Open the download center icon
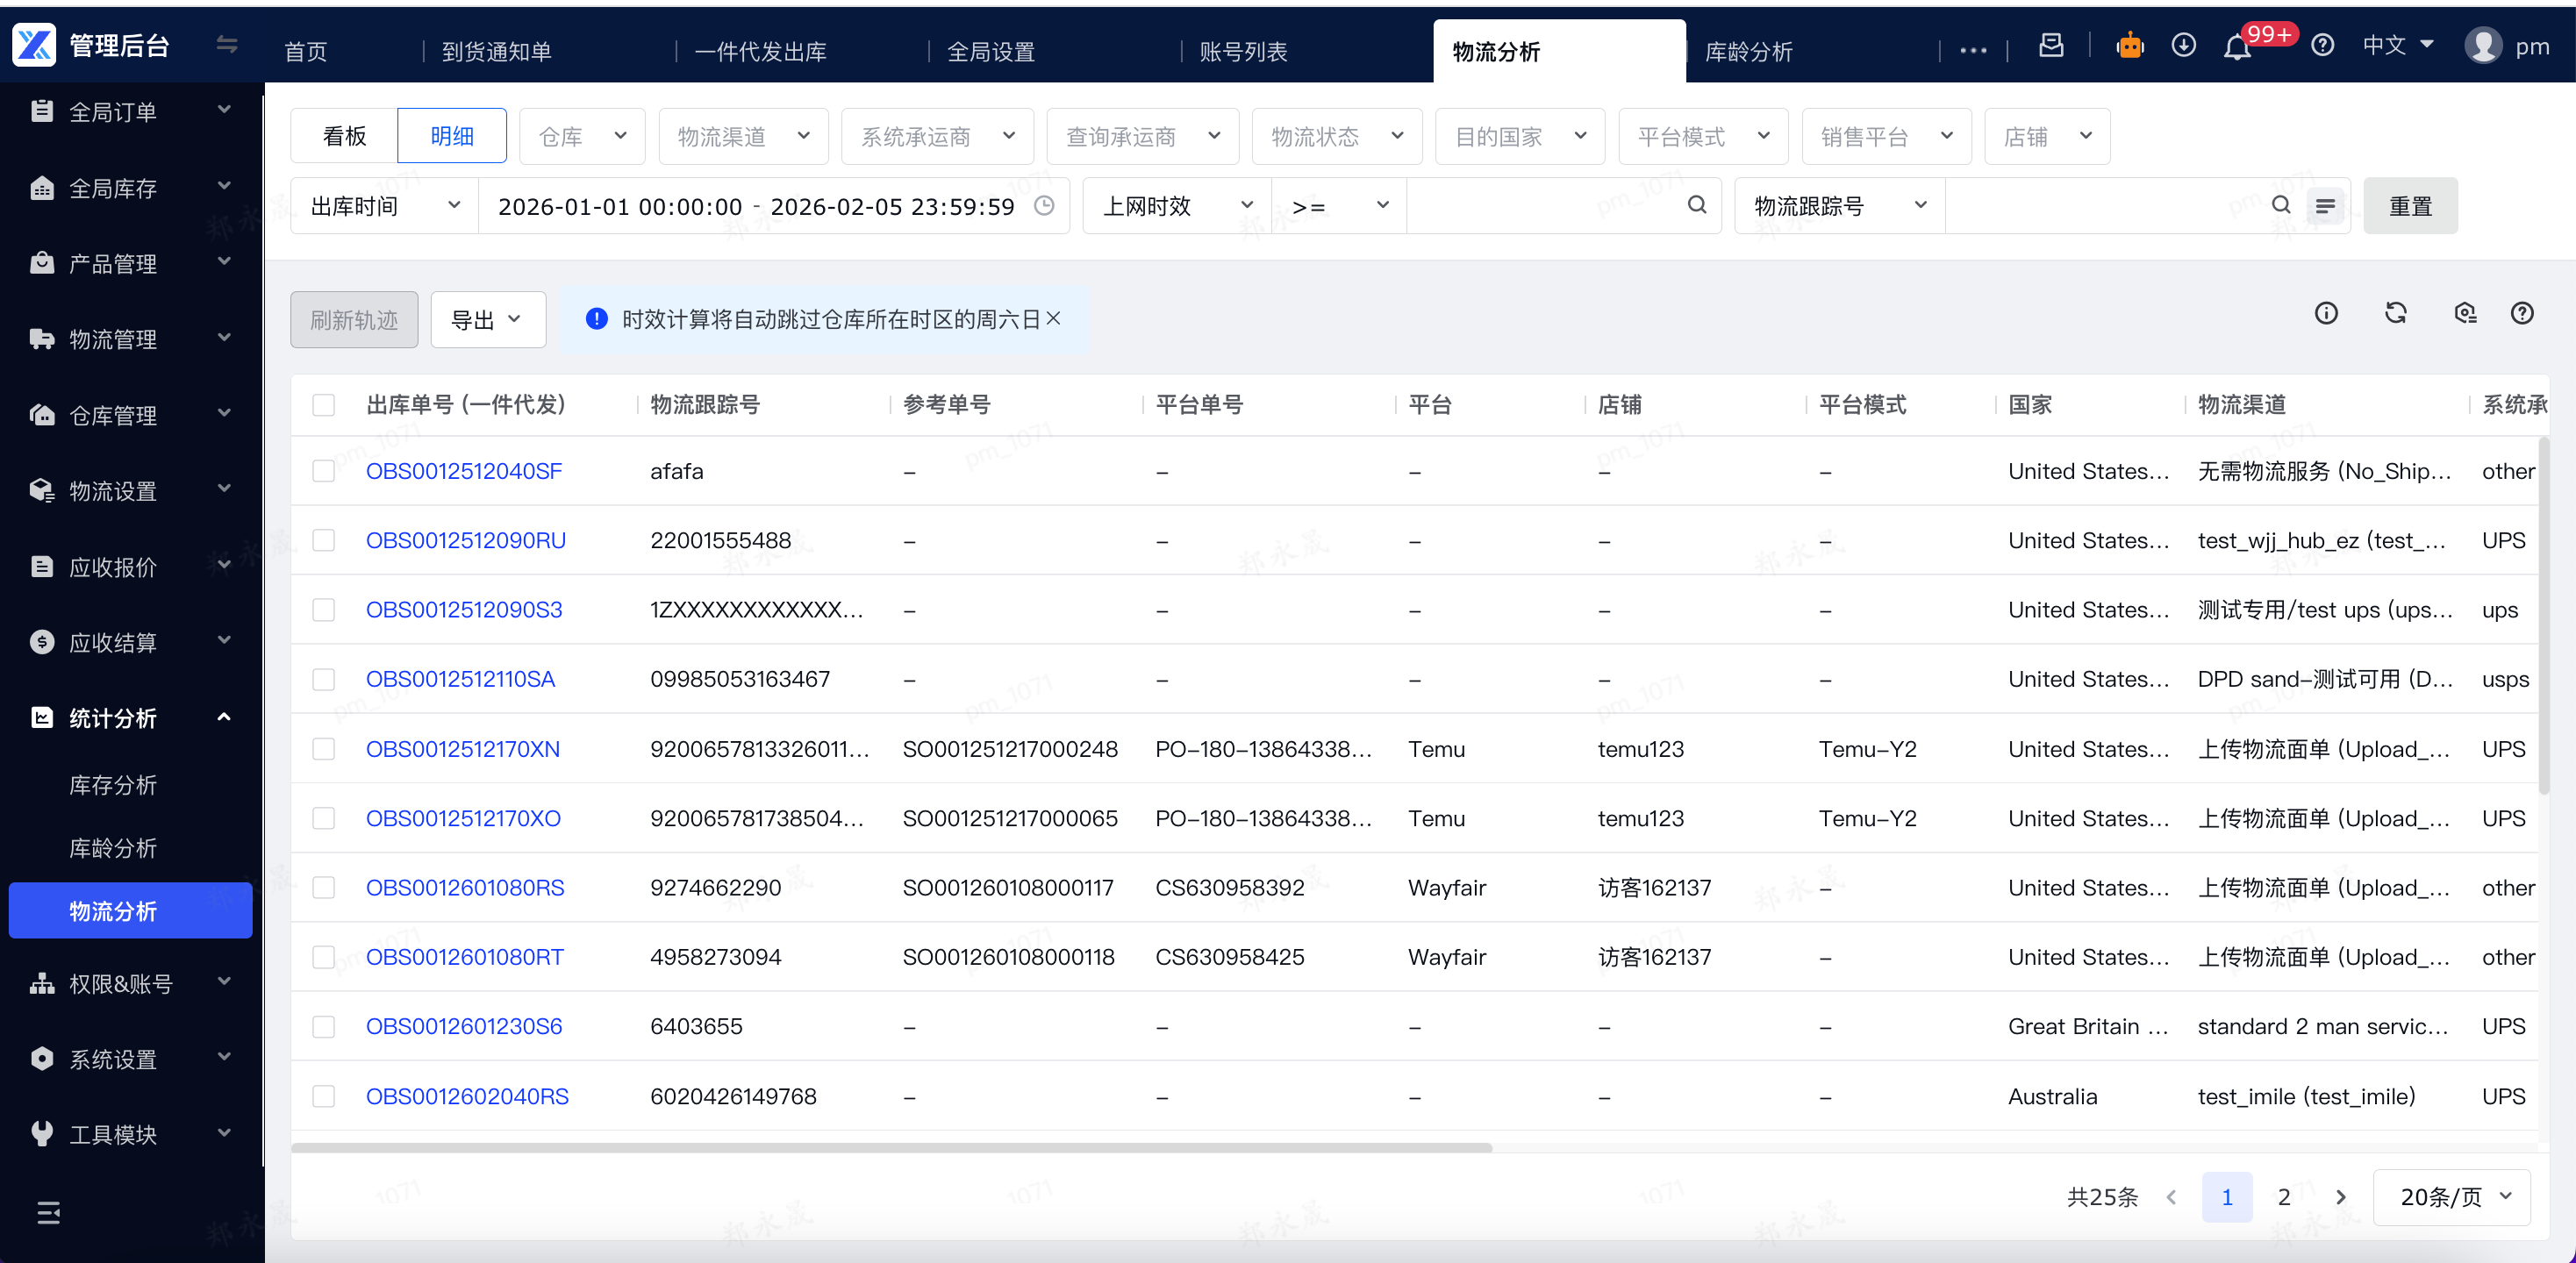The width and height of the screenshot is (2576, 1263). pos(2183,46)
